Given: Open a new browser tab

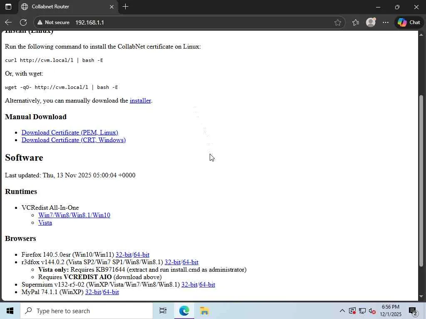Looking at the screenshot, I should [x=126, y=7].
